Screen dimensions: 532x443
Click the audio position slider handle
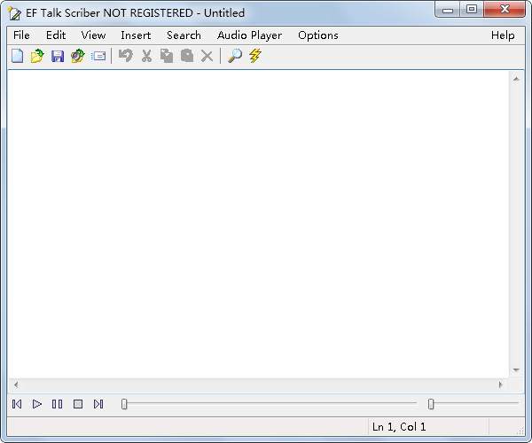click(x=124, y=404)
